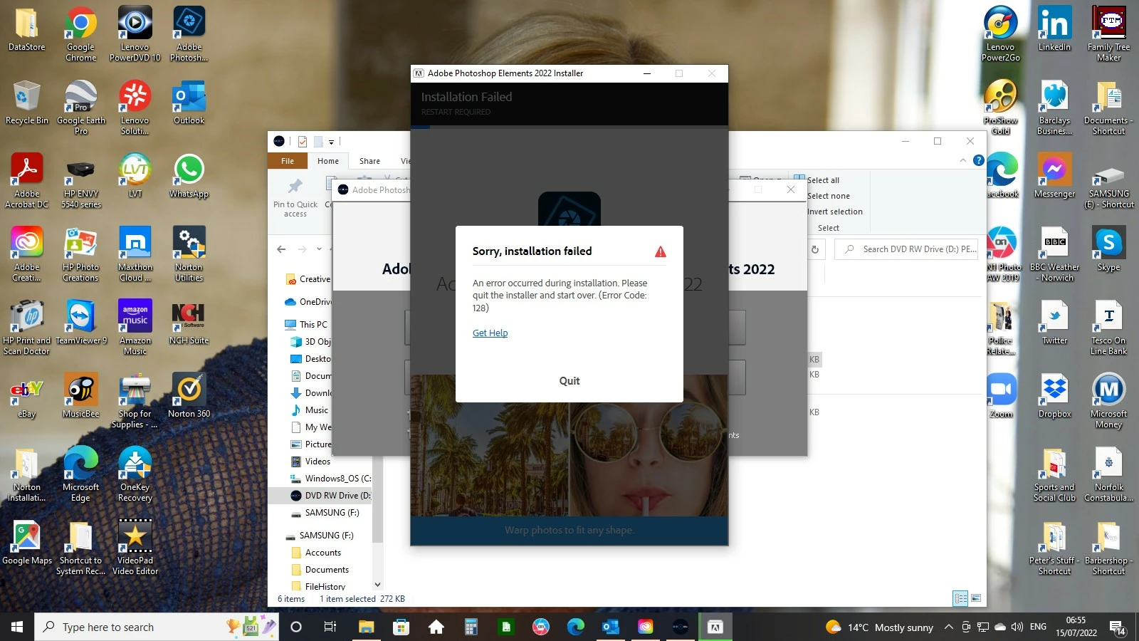Image resolution: width=1139 pixels, height=641 pixels.
Task: Switch to large icons view in File Explorer
Action: 976,598
